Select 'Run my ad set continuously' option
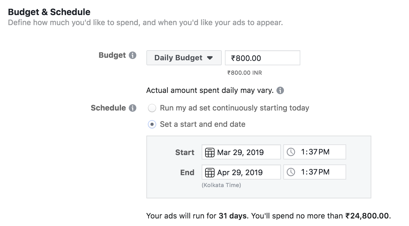Screen dimensions: 409x226 pyautogui.click(x=152, y=108)
